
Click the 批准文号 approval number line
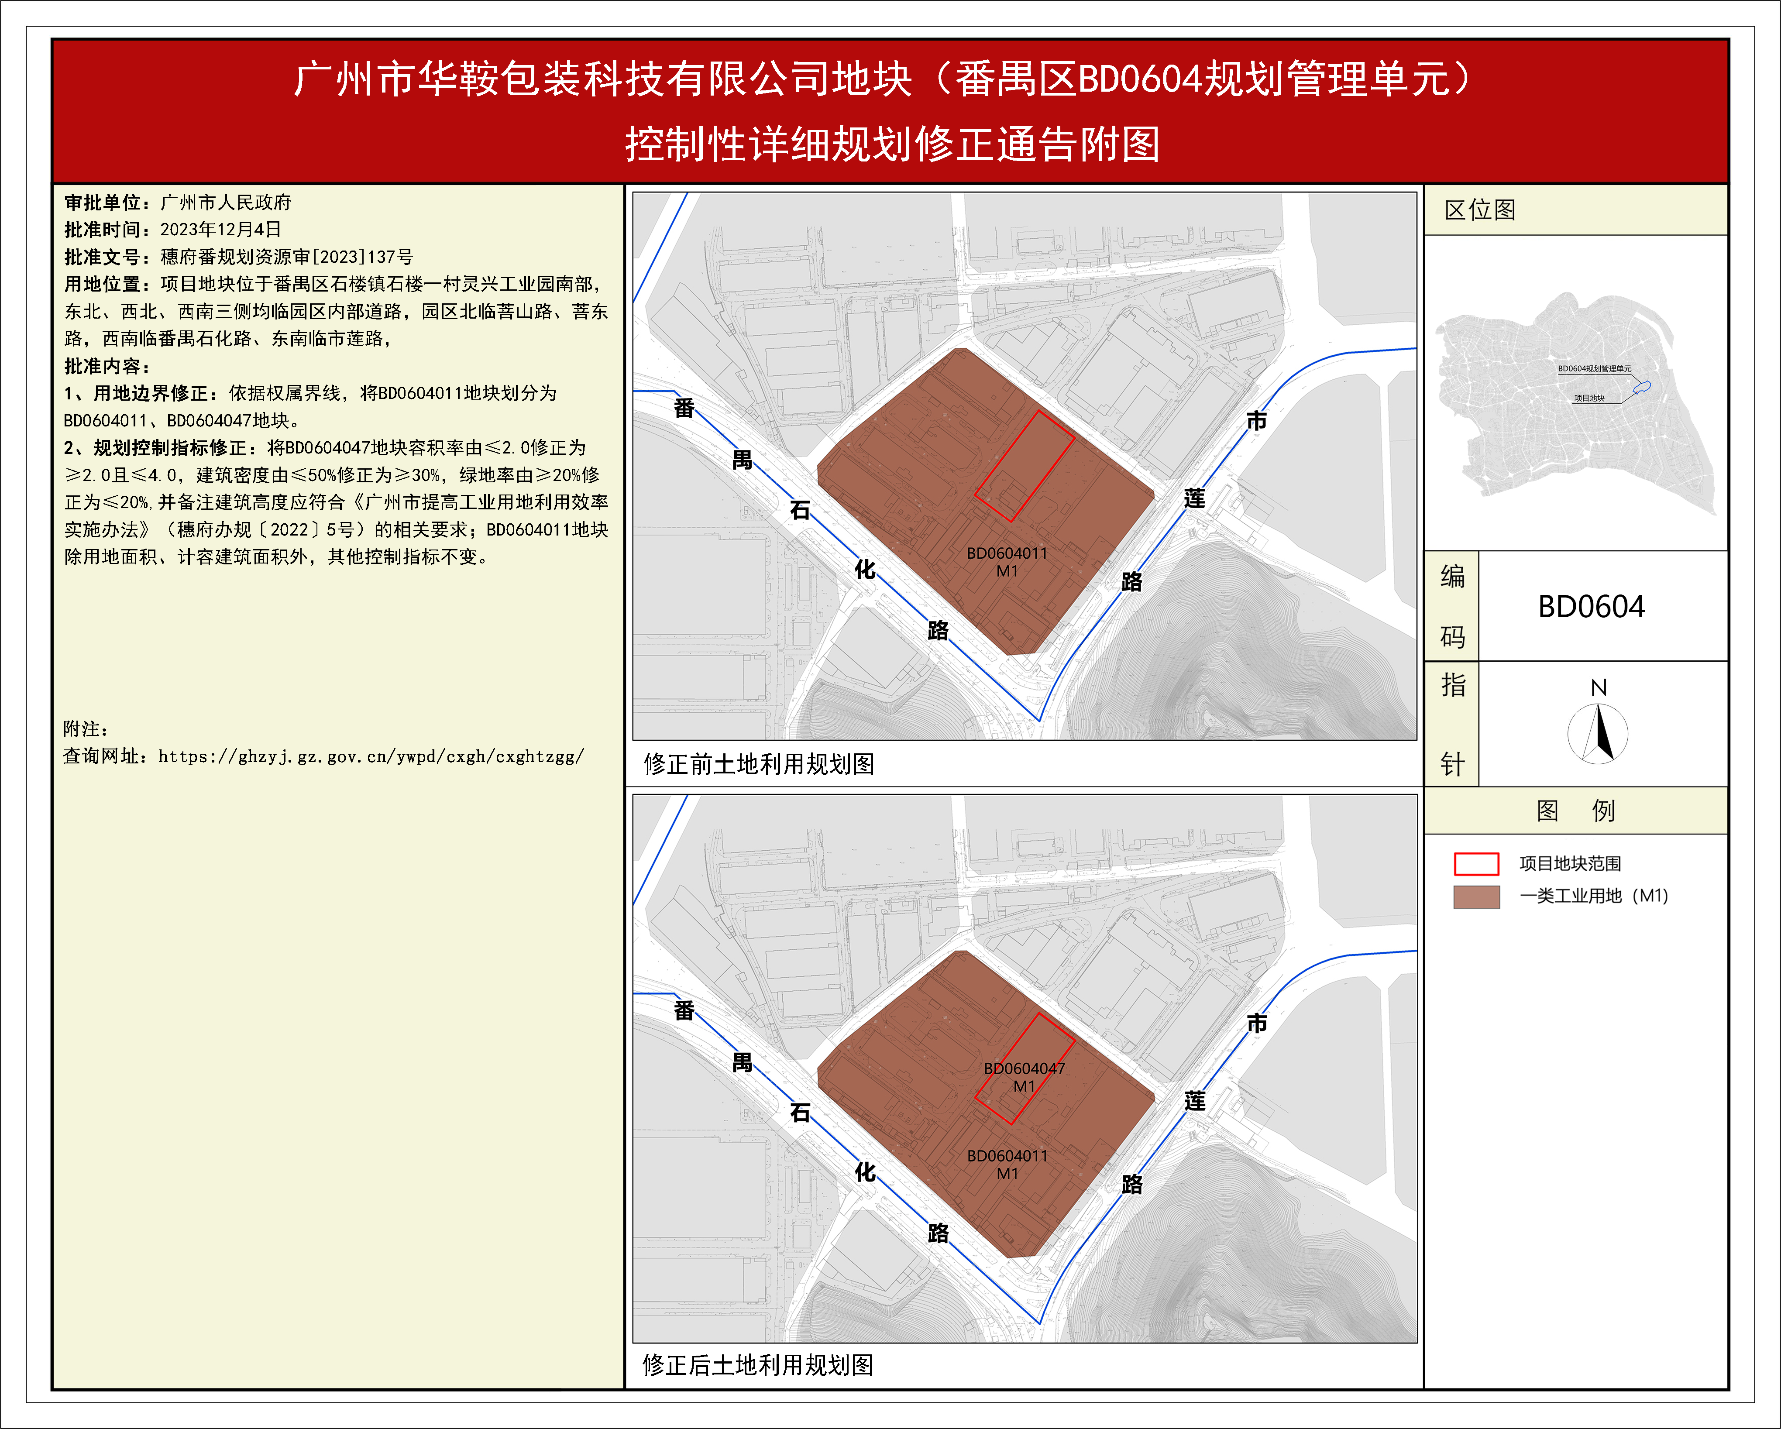tap(239, 257)
